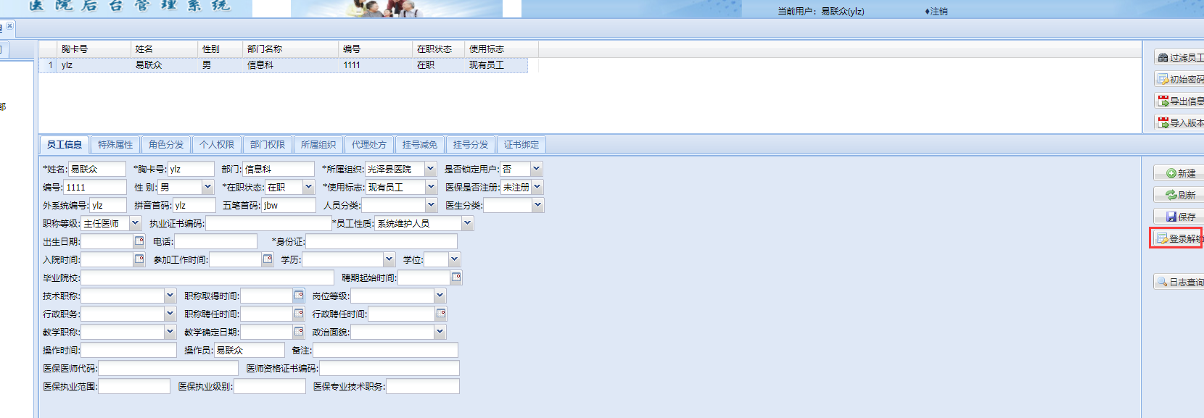Click the 电话 input field

pyautogui.click(x=215, y=241)
